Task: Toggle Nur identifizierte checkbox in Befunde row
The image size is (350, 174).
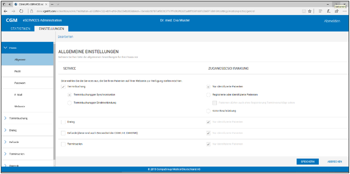Action: pos(208,133)
